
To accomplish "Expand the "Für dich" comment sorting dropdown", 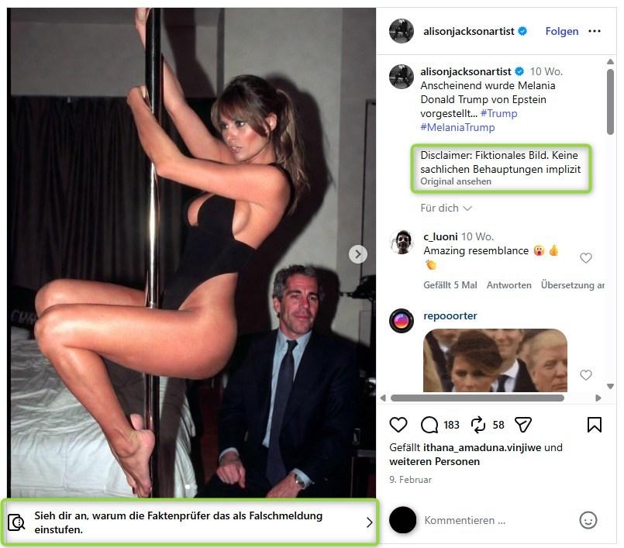I will point(446,208).
